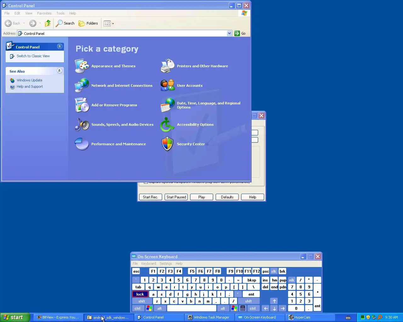Open the Edit menu in Control Panel
The width and height of the screenshot is (403, 322).
pos(17,13)
